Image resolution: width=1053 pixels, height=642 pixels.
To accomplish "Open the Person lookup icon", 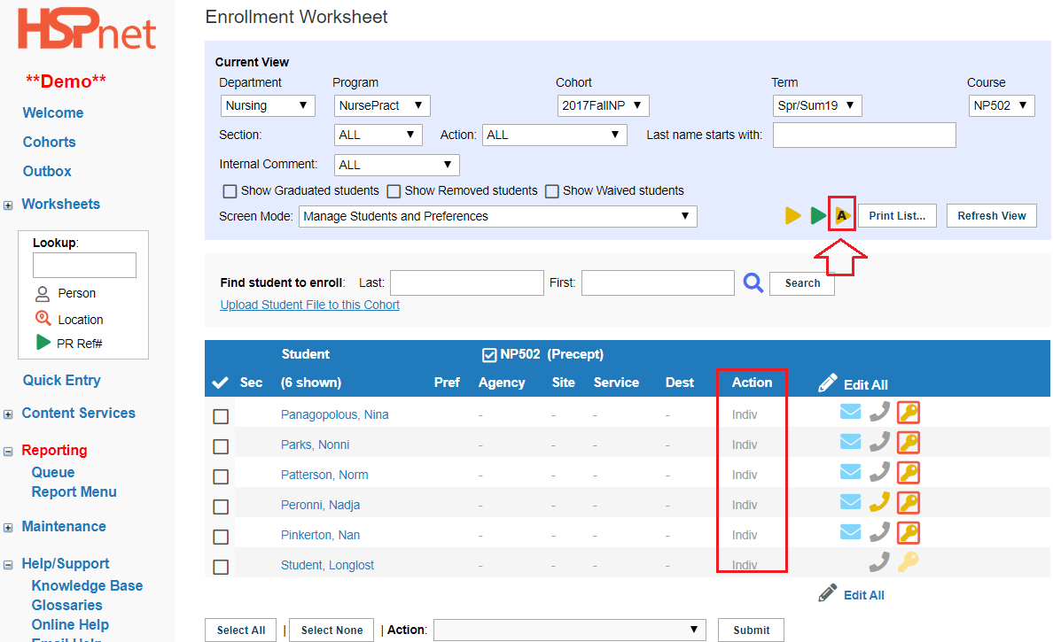I will (x=43, y=293).
